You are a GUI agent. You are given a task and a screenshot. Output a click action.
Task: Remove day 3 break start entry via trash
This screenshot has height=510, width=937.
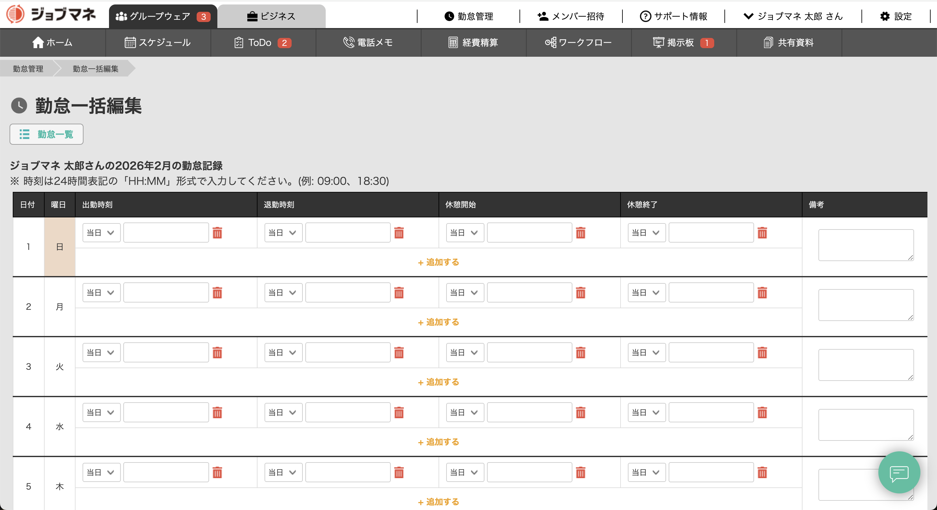coord(581,353)
